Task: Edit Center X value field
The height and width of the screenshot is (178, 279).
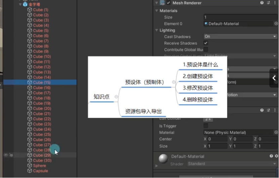Action: (217, 139)
